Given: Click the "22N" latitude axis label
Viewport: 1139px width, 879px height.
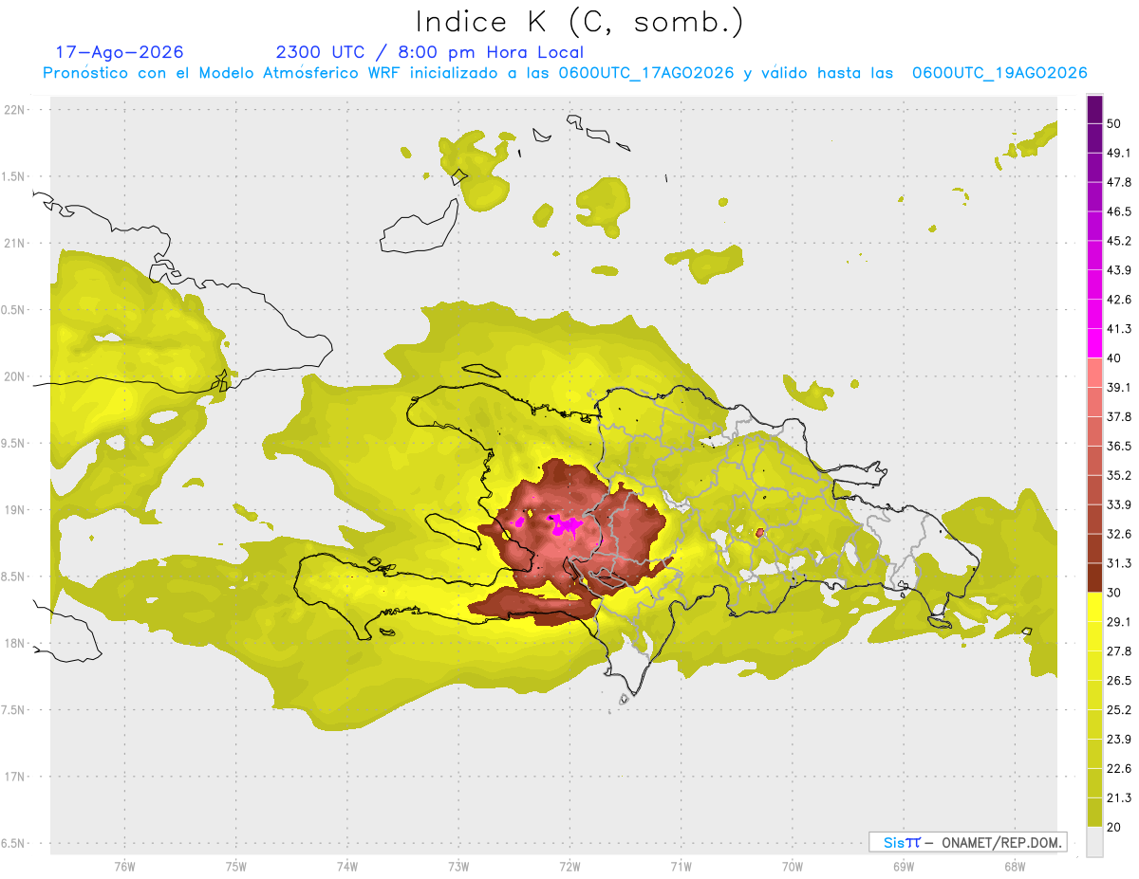Looking at the screenshot, I should (16, 110).
